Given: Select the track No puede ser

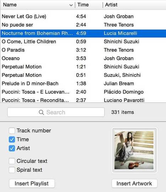Looking at the screenshot, I should click(83, 25).
